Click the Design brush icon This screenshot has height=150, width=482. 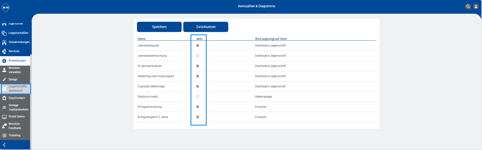[4, 79]
